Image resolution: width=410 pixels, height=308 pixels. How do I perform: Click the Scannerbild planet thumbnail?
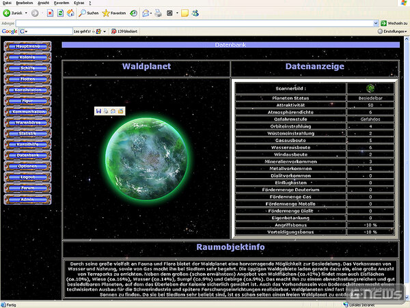pyautogui.click(x=370, y=88)
